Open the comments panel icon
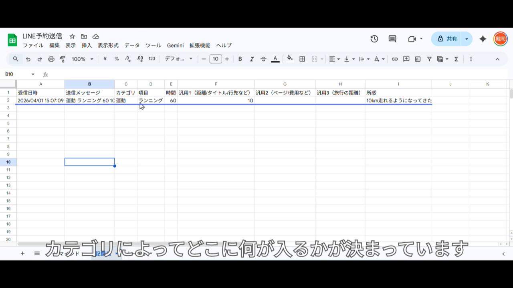The height and width of the screenshot is (288, 513). [x=392, y=39]
